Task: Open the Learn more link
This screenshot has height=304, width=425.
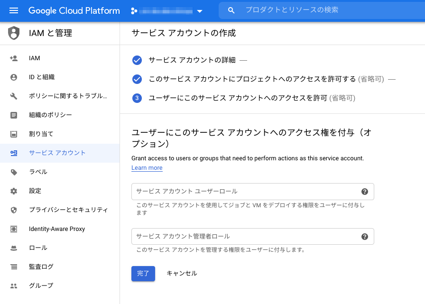Action: (147, 168)
